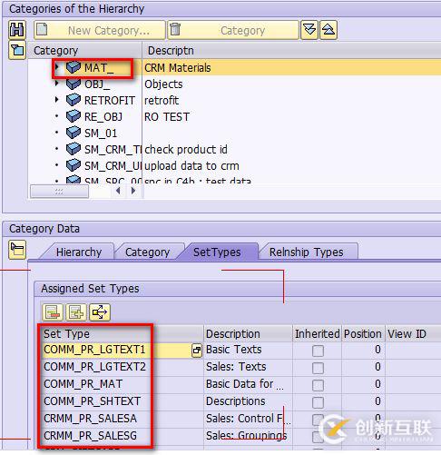Select the MAT_ tree item
Image resolution: width=441 pixels, height=455 pixels.
tap(99, 68)
